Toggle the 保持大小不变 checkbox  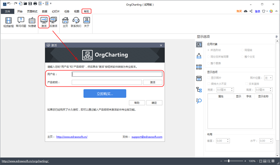(x=209, y=84)
